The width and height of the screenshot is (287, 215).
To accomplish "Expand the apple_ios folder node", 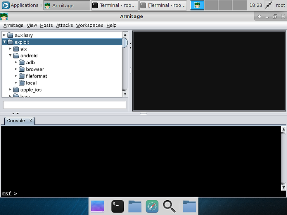I will (10, 90).
